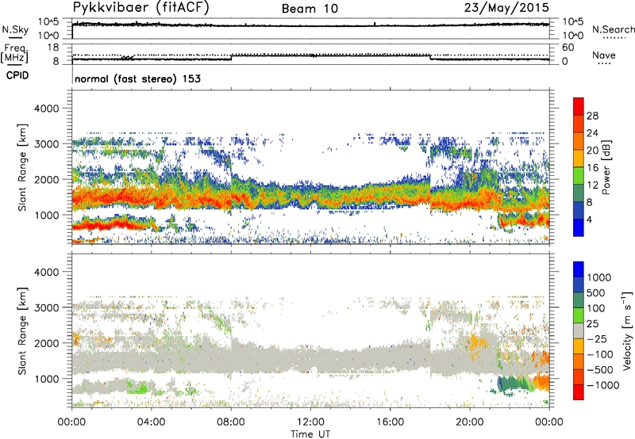Click the "N.Search" legend label

pyautogui.click(x=614, y=29)
